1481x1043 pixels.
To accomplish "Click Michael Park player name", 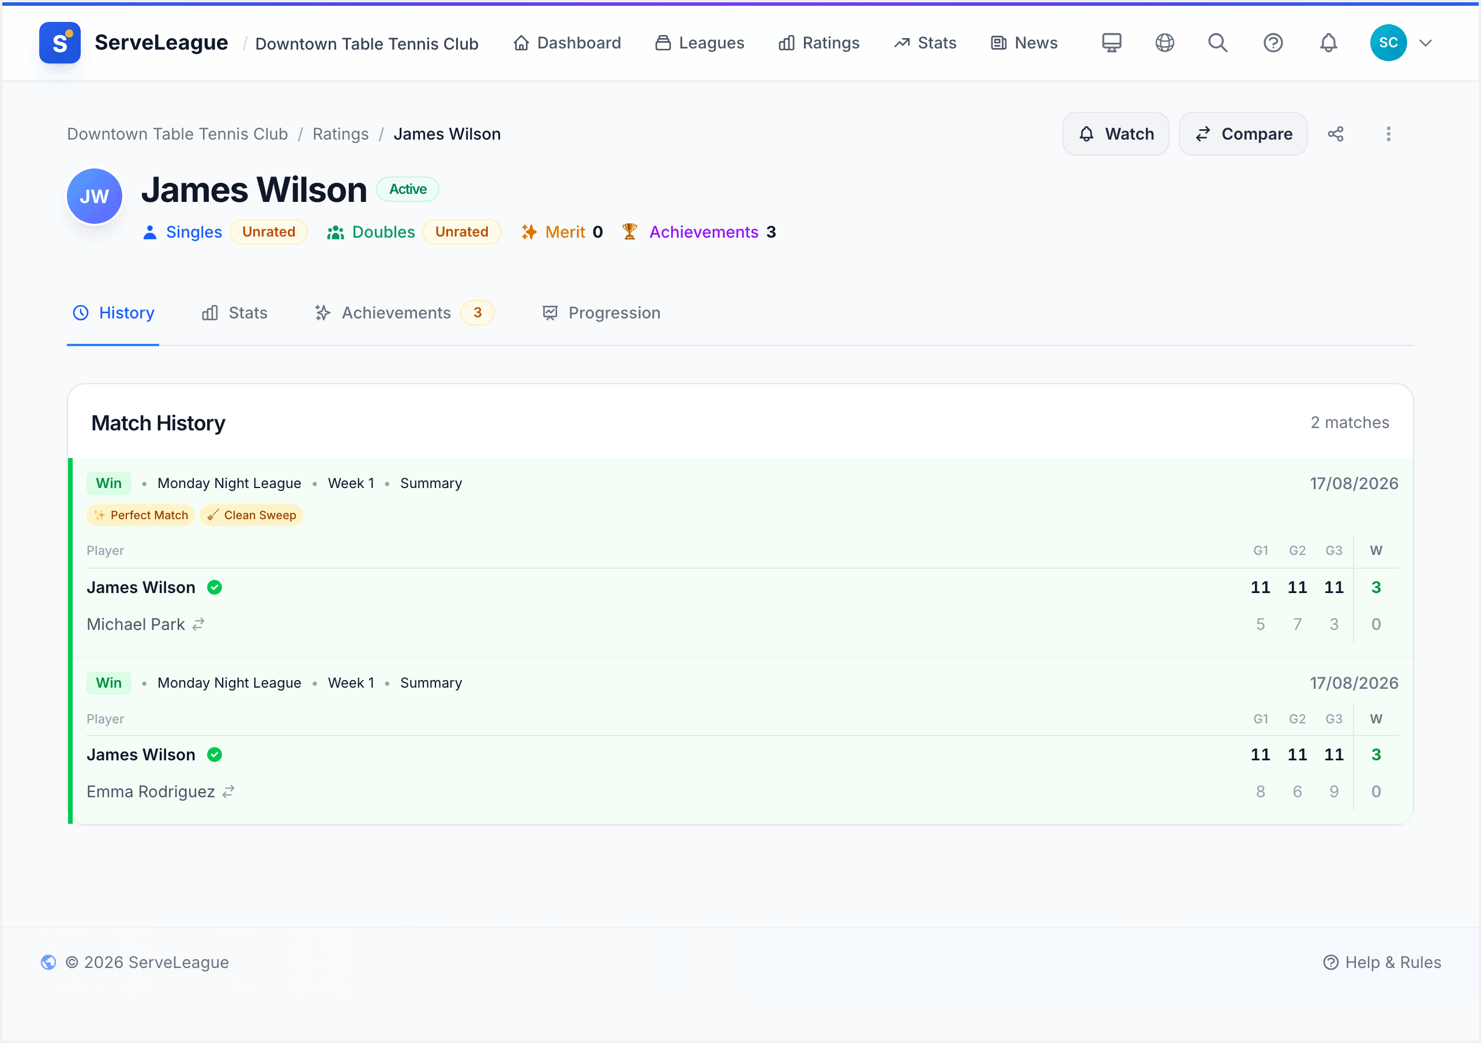I will tap(136, 624).
